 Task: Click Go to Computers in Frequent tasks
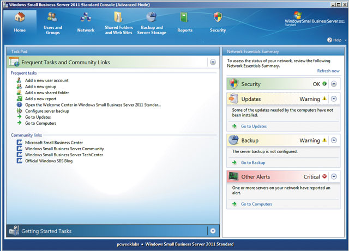[40, 123]
